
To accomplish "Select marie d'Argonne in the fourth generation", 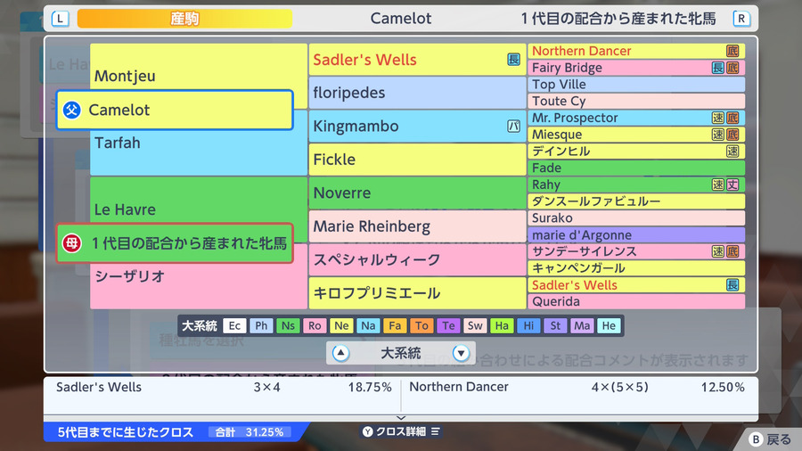I will click(636, 234).
